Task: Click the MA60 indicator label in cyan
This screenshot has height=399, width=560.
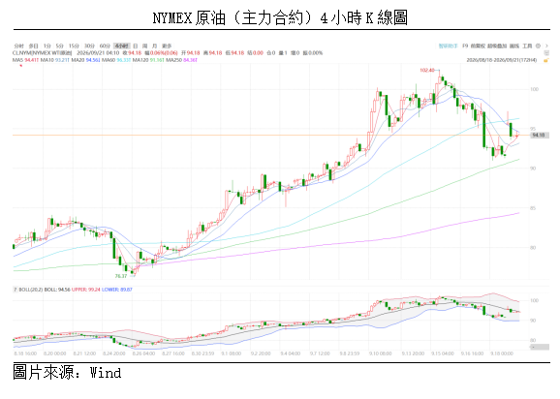Action: (116, 60)
